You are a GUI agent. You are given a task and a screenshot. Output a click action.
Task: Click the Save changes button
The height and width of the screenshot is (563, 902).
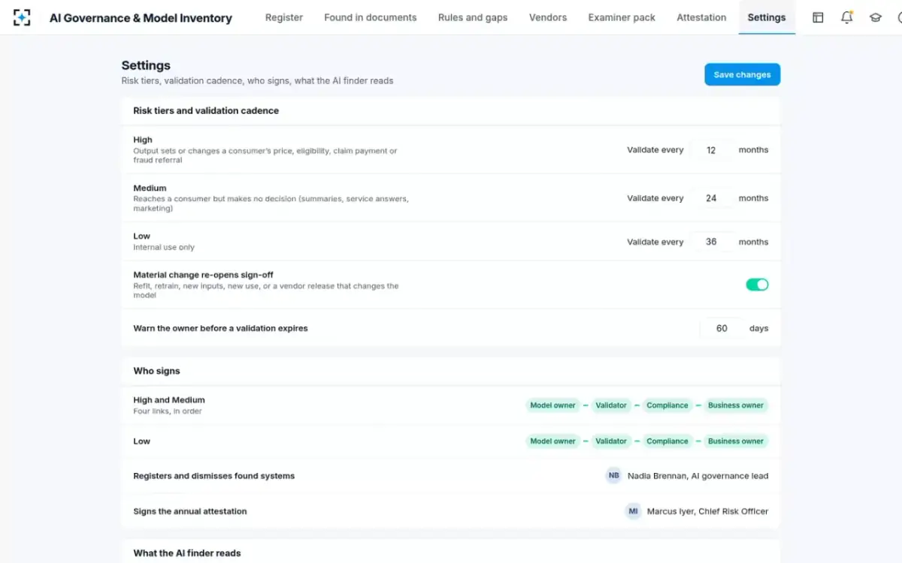(742, 74)
